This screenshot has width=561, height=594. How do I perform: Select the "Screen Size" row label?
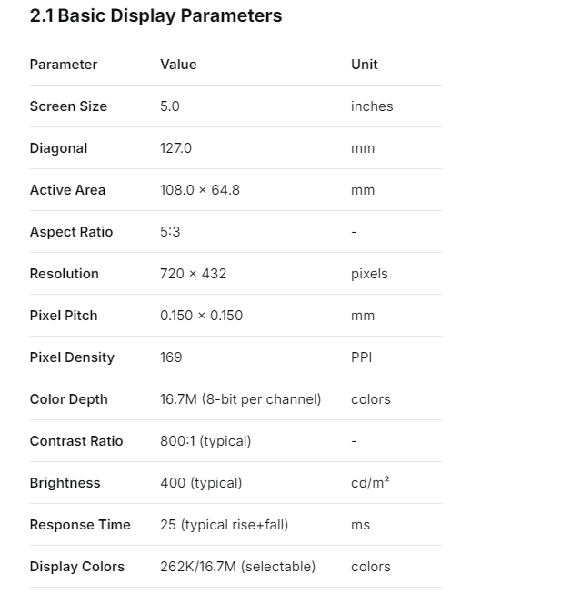pyautogui.click(x=68, y=106)
